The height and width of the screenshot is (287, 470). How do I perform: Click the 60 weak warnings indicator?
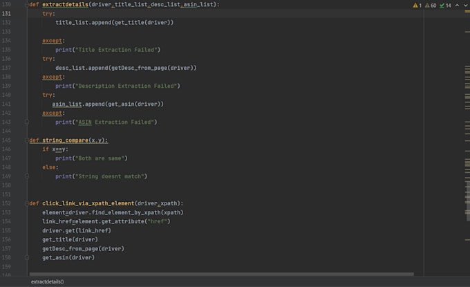coord(431,6)
